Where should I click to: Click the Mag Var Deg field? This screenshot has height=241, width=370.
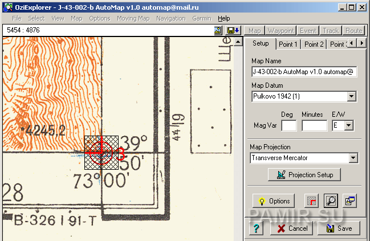point(289,125)
